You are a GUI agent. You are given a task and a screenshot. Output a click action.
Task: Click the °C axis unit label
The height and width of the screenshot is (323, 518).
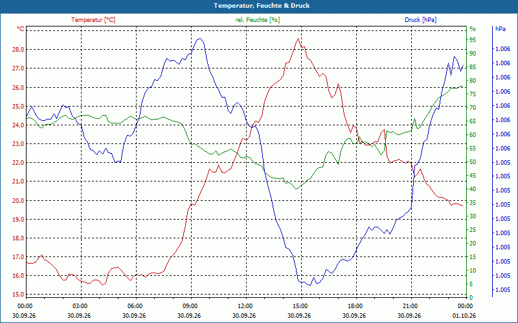tap(21, 29)
